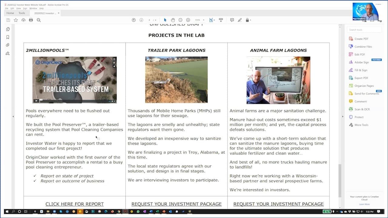Choose the Send for Comments tool
Image resolution: width=388 pixels, height=218 pixels.
[364, 94]
